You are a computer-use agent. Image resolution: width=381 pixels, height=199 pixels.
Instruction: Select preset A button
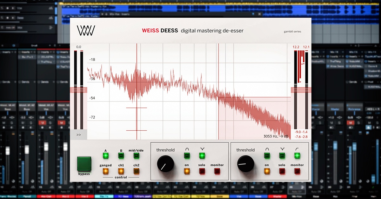[x=105, y=155]
